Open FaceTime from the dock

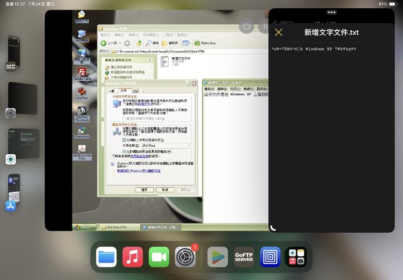[x=159, y=257]
